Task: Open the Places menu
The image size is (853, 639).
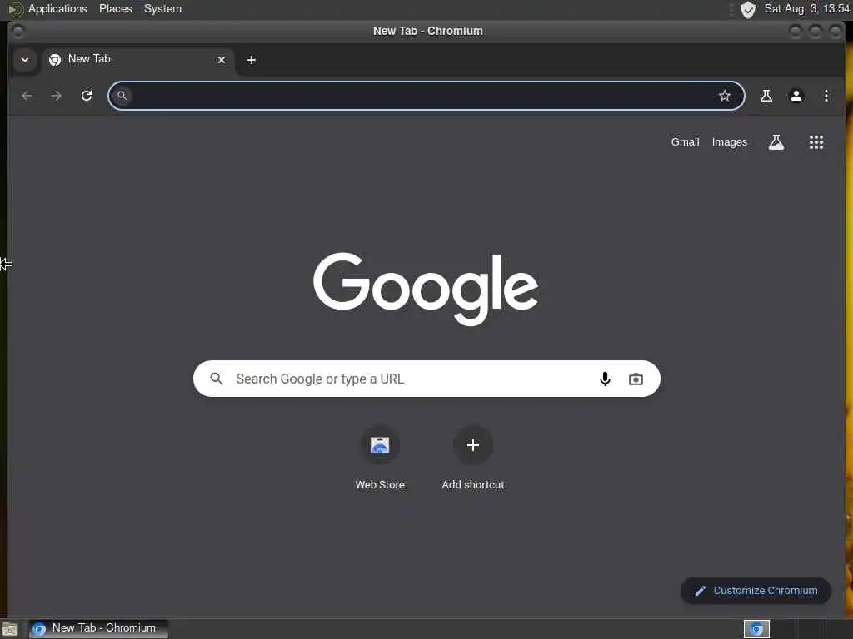Action: point(115,8)
